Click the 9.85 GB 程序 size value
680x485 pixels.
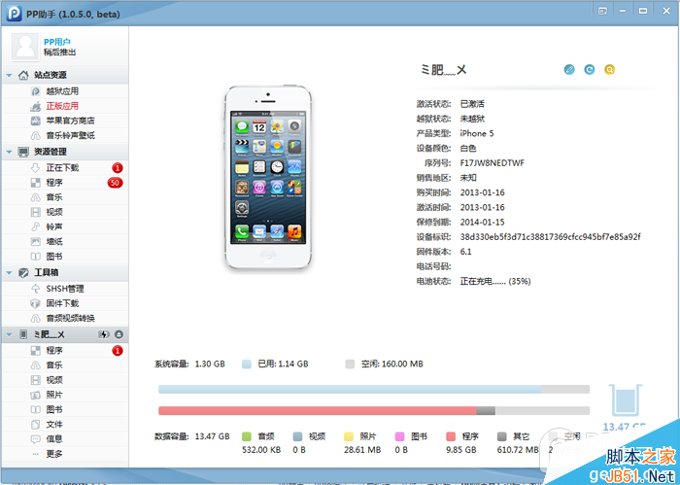tap(461, 450)
